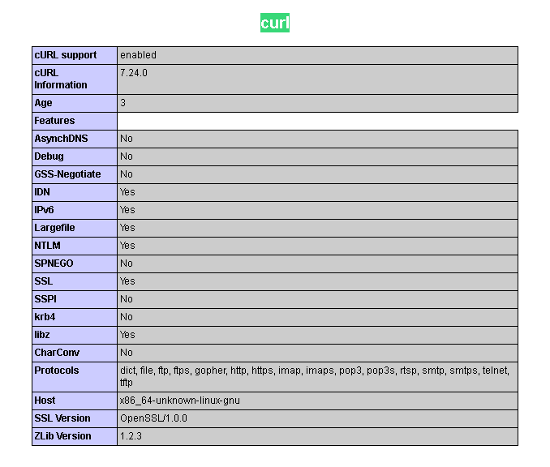Select the 'Largefile' label
This screenshot has width=550, height=467.
point(54,228)
